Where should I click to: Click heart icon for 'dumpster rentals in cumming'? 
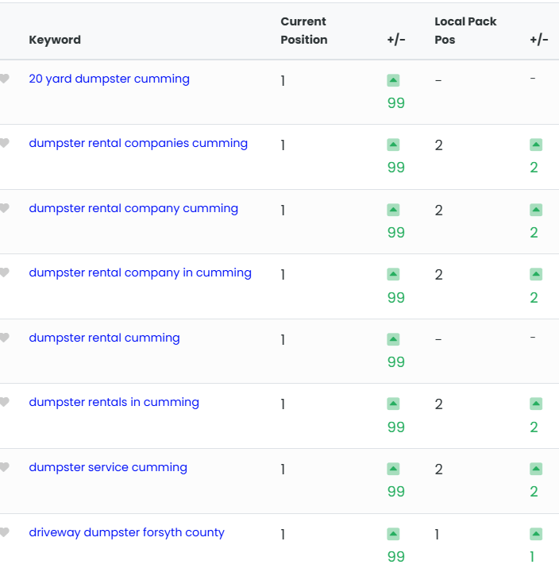pyautogui.click(x=4, y=402)
